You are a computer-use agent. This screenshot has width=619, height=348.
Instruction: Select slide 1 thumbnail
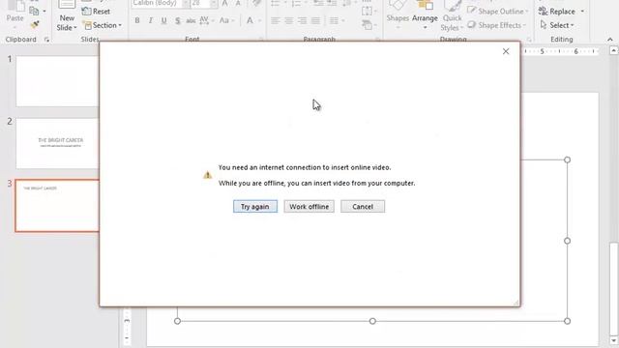point(57,81)
